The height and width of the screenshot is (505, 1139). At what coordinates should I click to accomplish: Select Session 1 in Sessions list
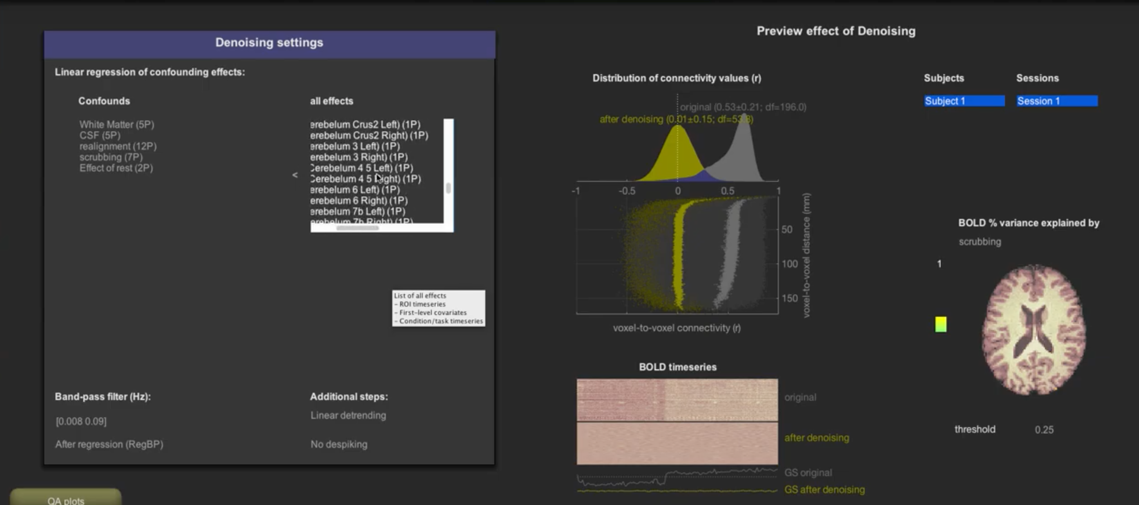(x=1056, y=101)
